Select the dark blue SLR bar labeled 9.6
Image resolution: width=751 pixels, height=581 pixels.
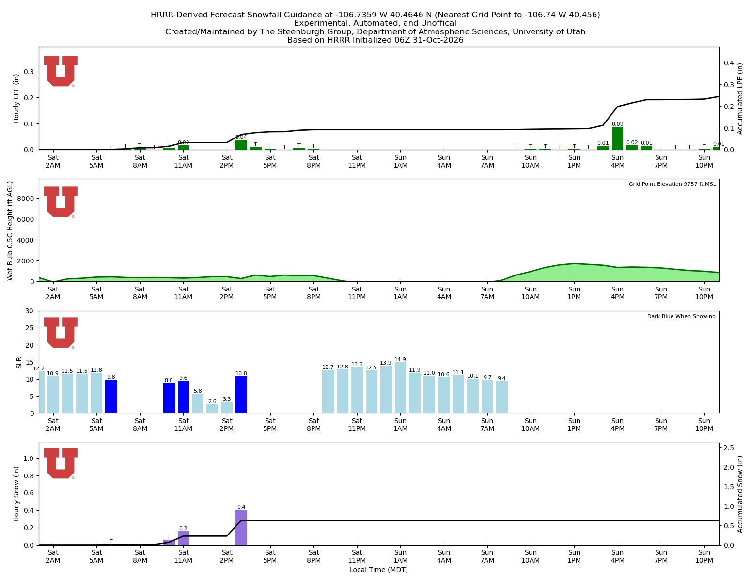coord(183,397)
